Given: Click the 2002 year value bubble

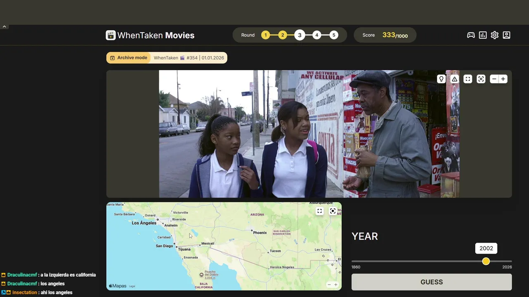Looking at the screenshot, I should tap(486, 248).
